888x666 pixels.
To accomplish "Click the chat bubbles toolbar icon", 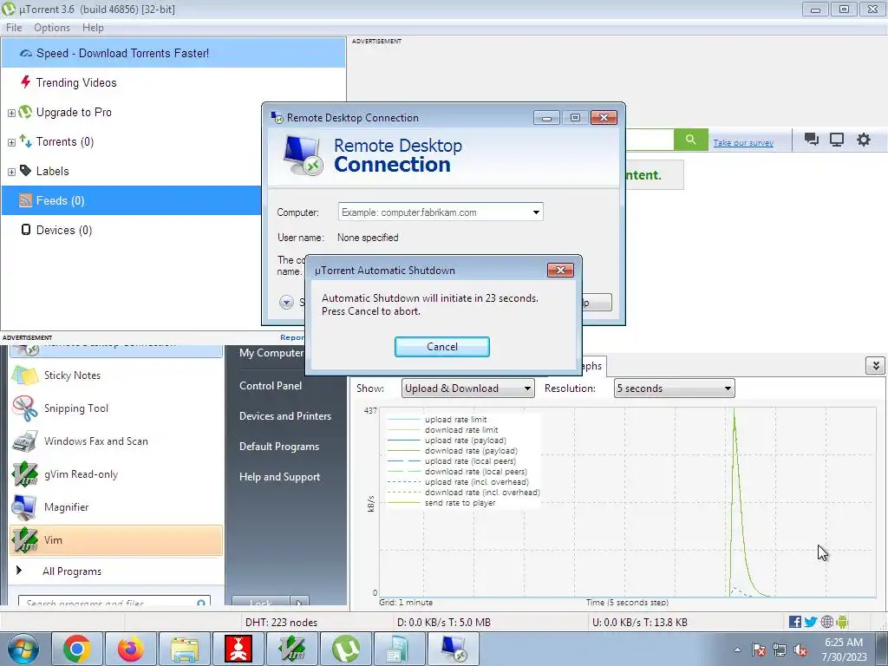I will (812, 140).
